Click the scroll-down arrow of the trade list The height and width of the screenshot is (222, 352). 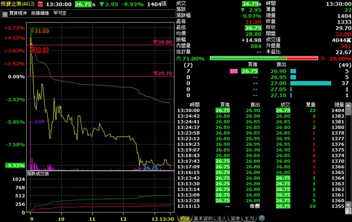(x=348, y=204)
